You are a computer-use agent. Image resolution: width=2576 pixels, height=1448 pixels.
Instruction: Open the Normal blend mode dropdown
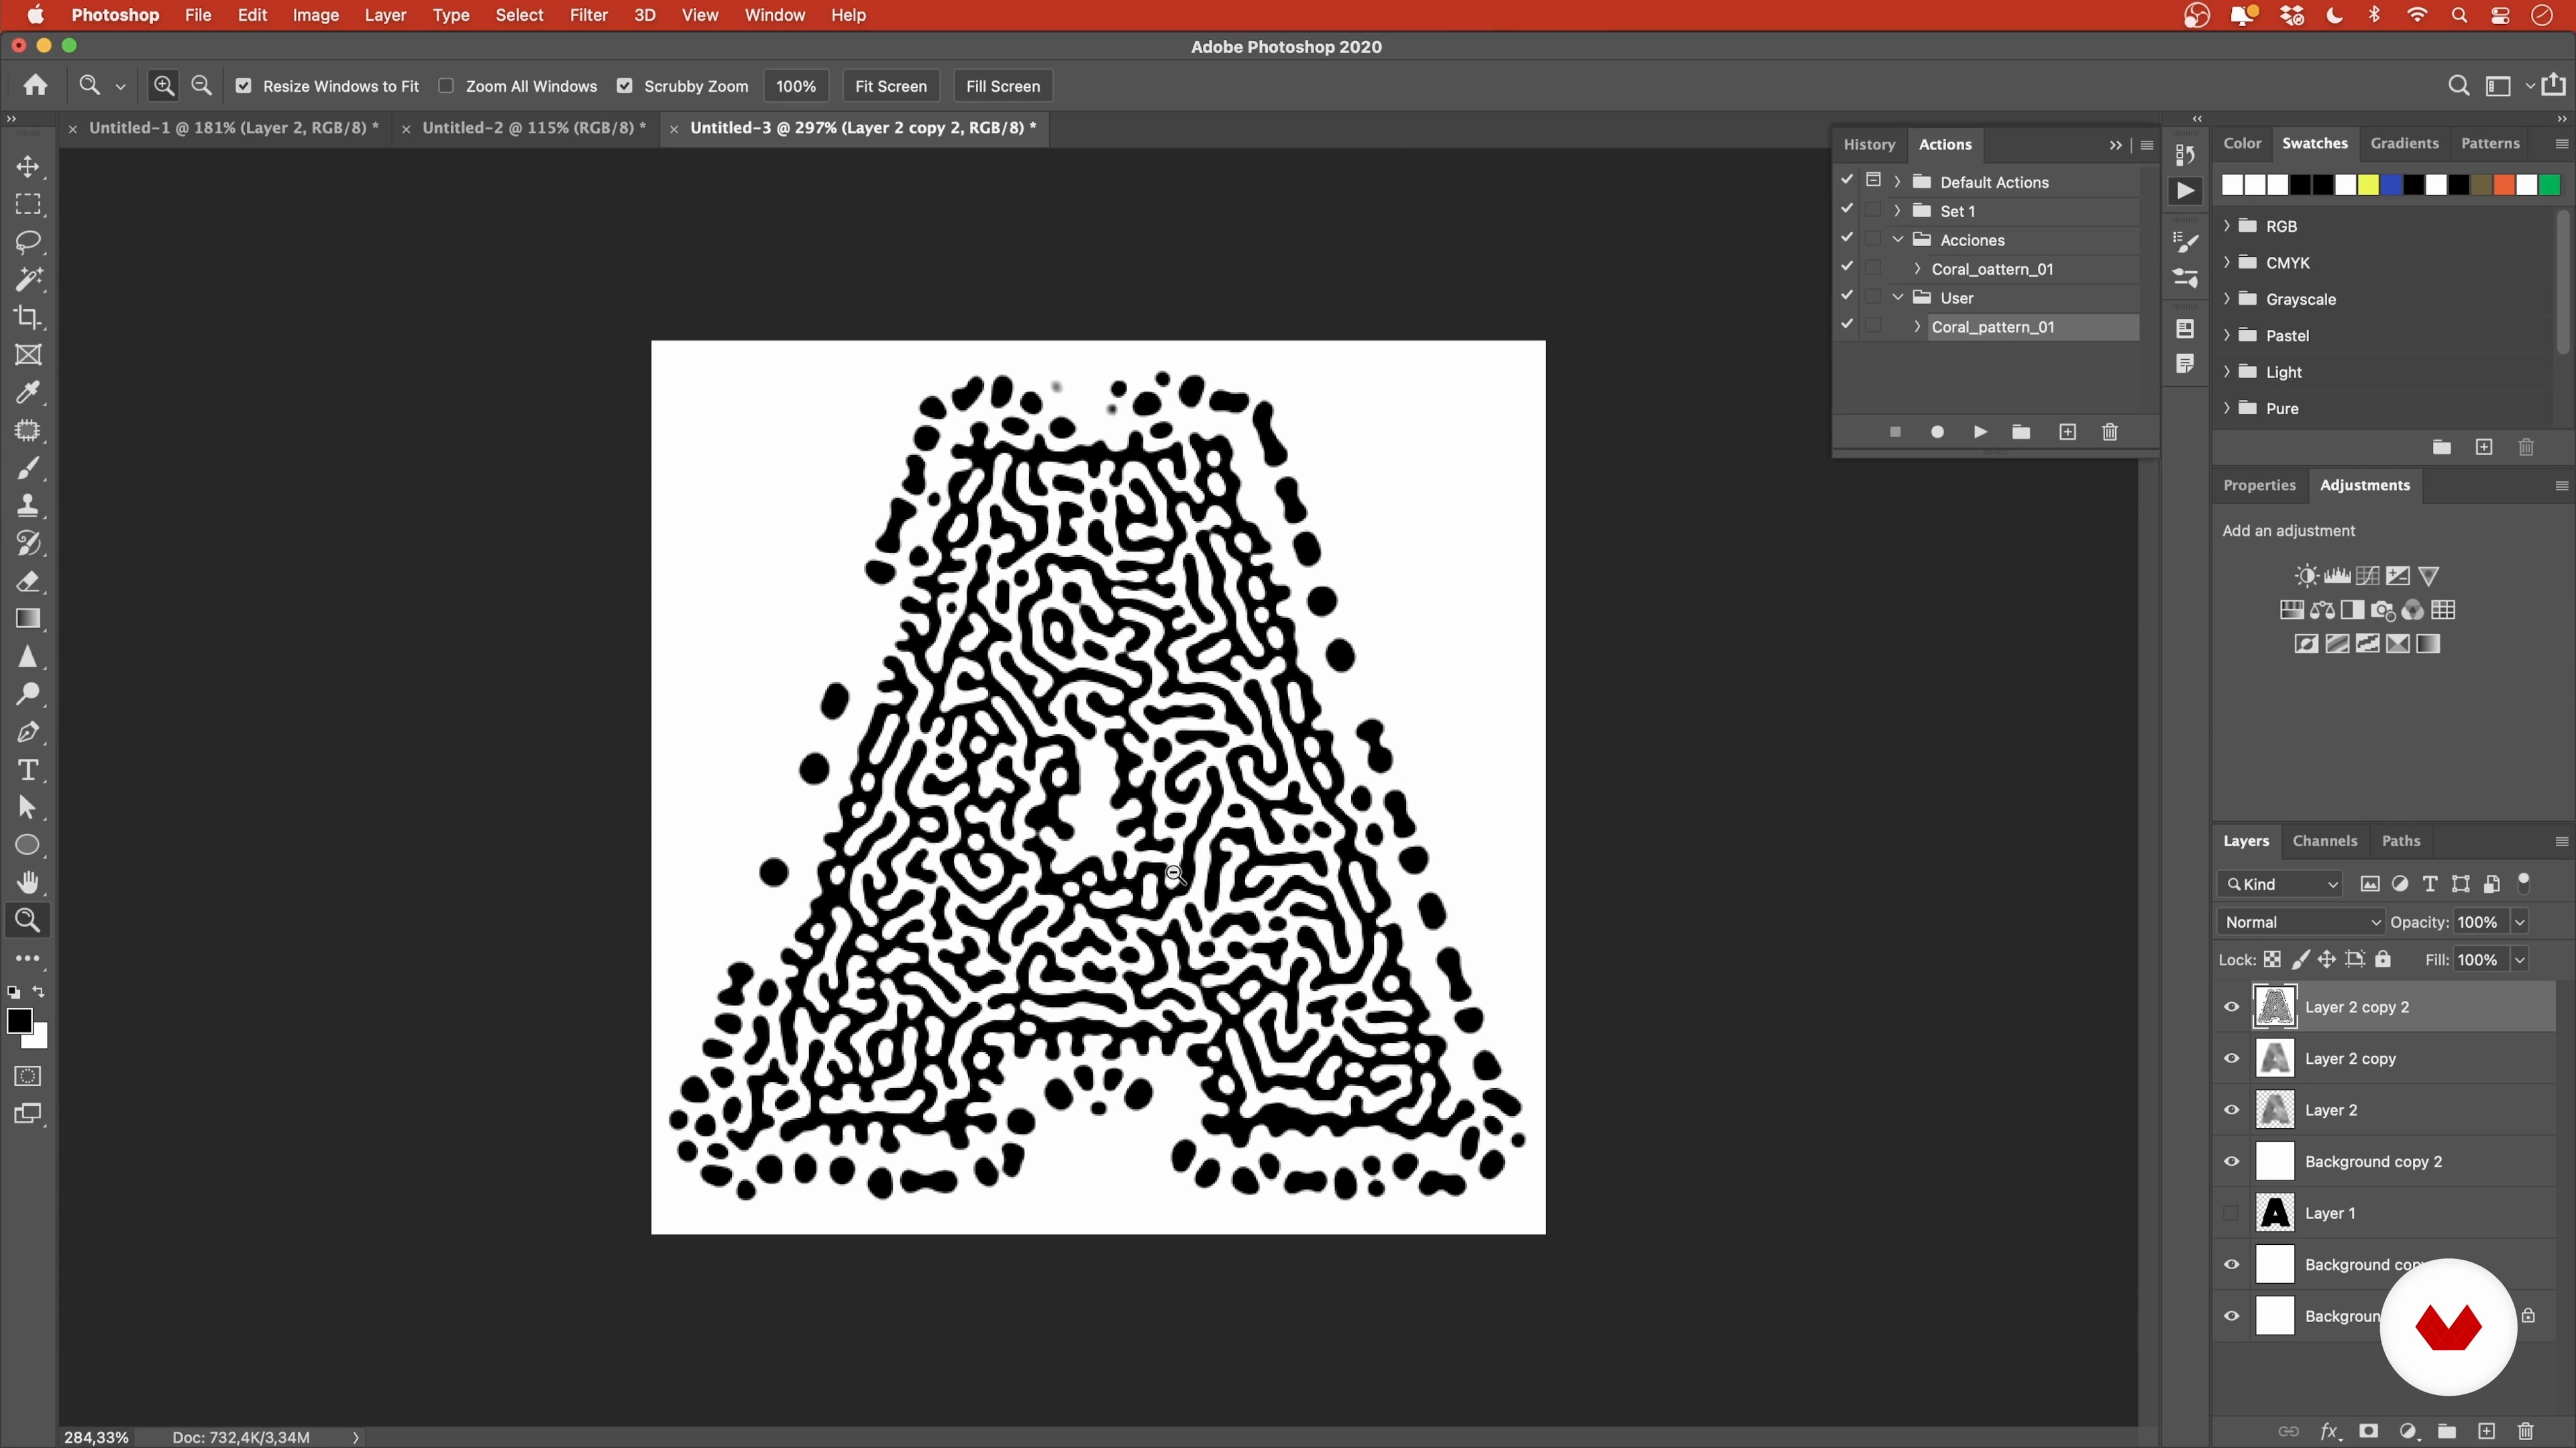click(2301, 922)
